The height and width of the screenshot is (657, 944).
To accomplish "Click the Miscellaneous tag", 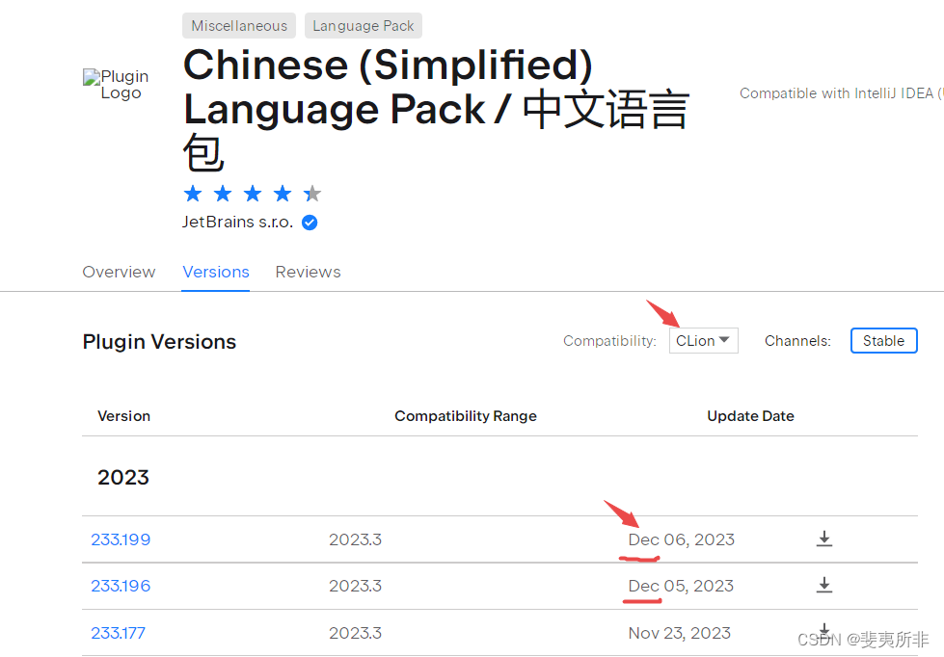I will click(239, 26).
